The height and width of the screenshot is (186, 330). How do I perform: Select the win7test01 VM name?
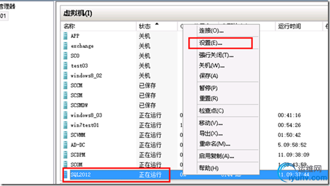tap(85, 125)
